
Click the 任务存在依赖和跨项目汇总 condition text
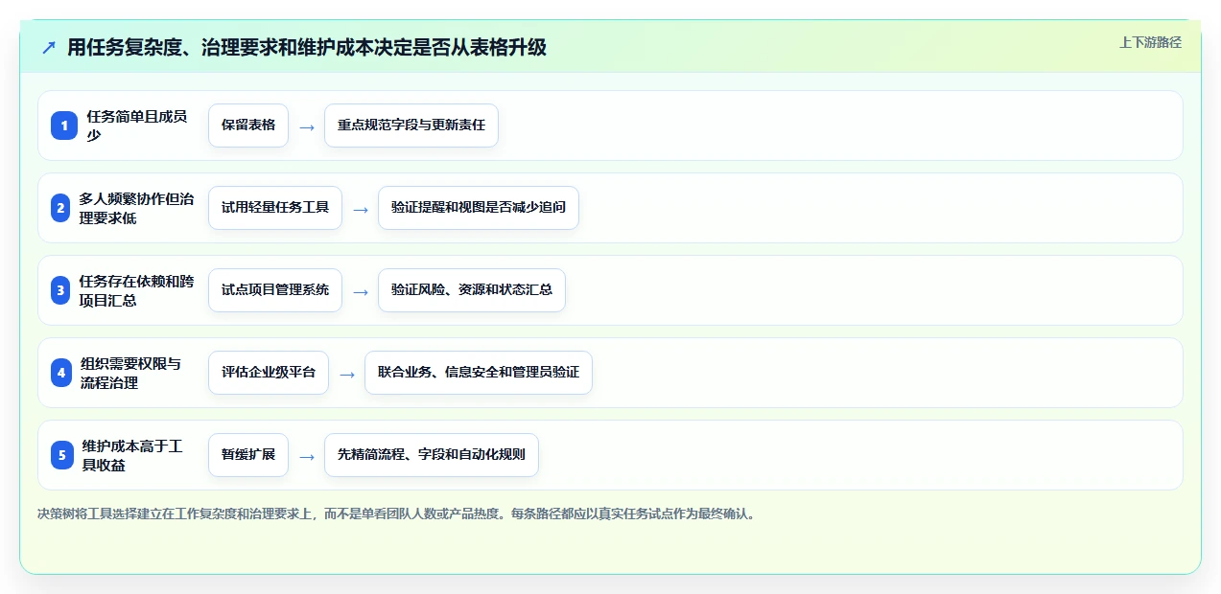[136, 290]
